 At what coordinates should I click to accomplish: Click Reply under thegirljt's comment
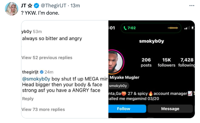point(28,99)
